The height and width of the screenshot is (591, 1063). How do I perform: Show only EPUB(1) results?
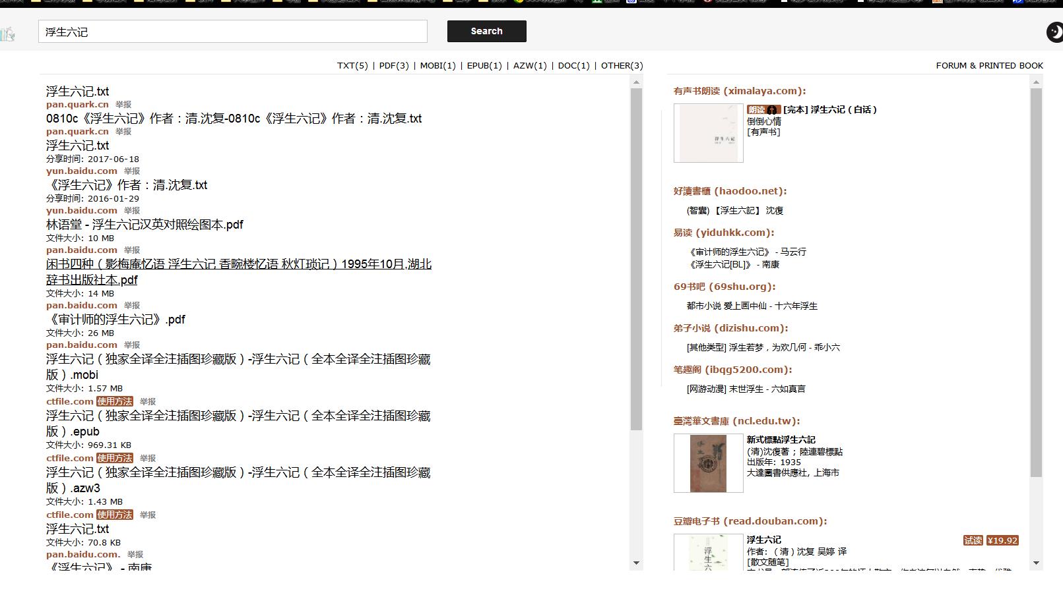pyautogui.click(x=484, y=66)
